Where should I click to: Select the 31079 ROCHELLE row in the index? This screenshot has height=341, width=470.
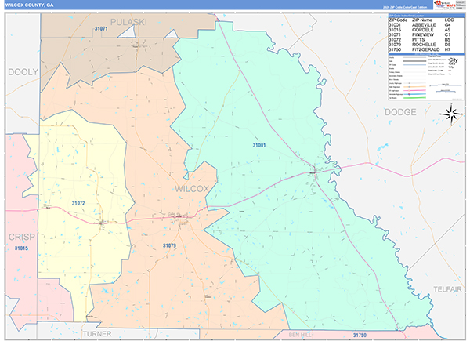coord(425,45)
